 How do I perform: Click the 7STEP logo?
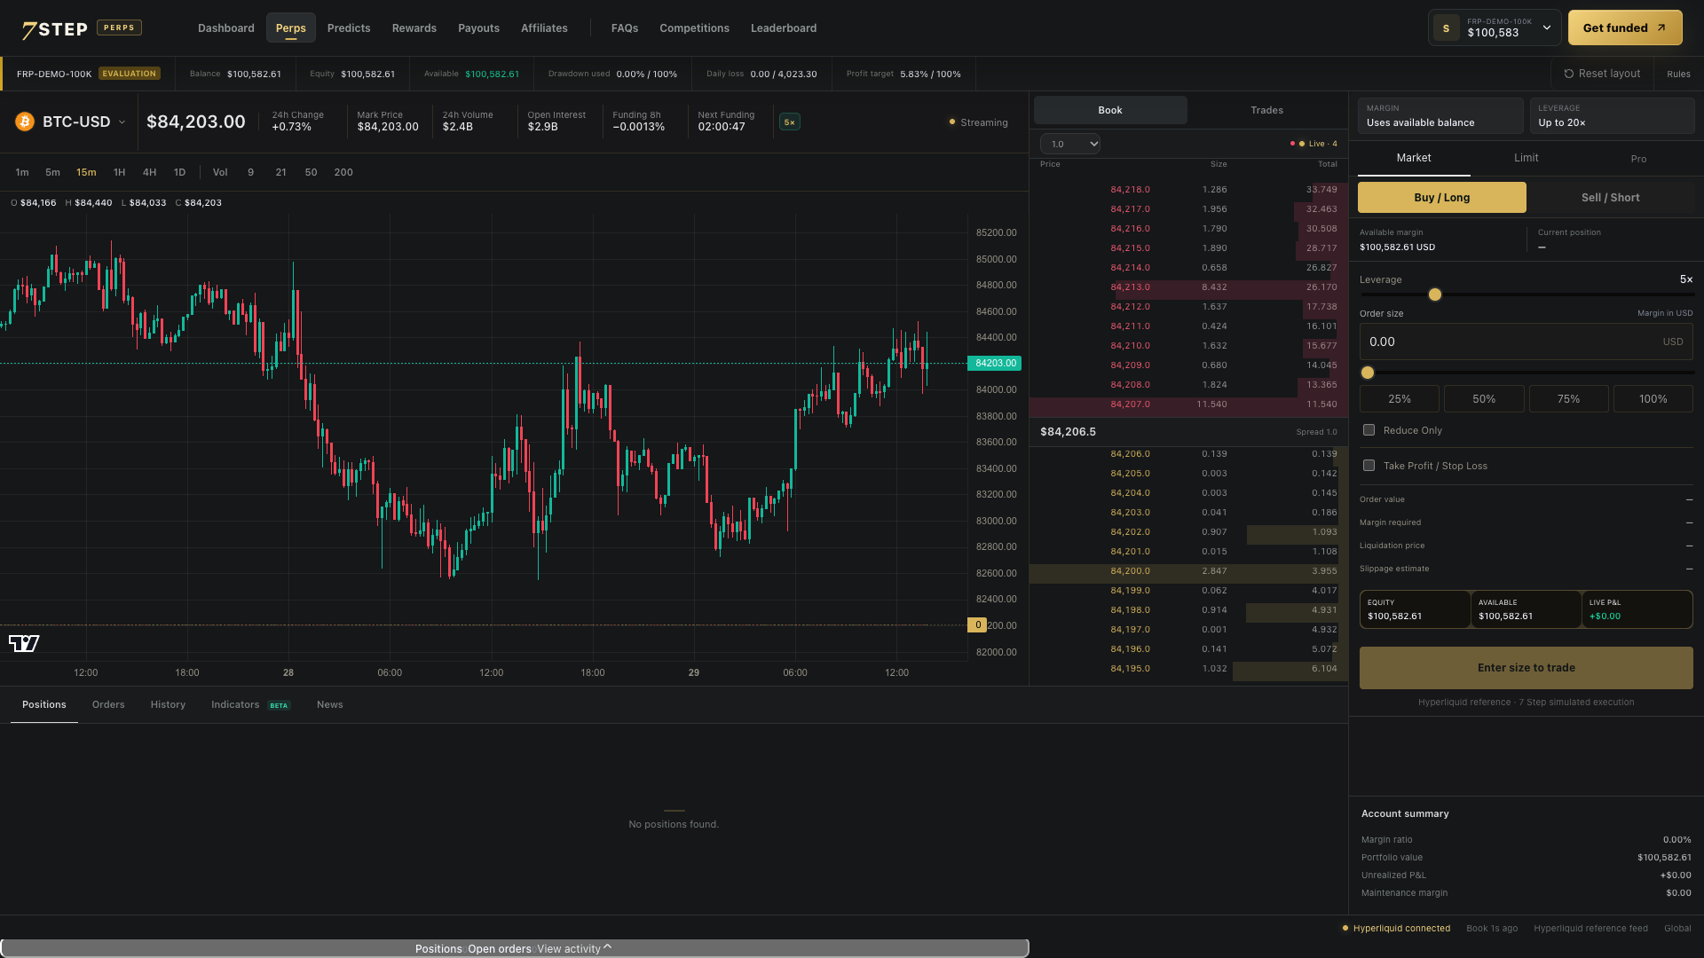coord(54,29)
